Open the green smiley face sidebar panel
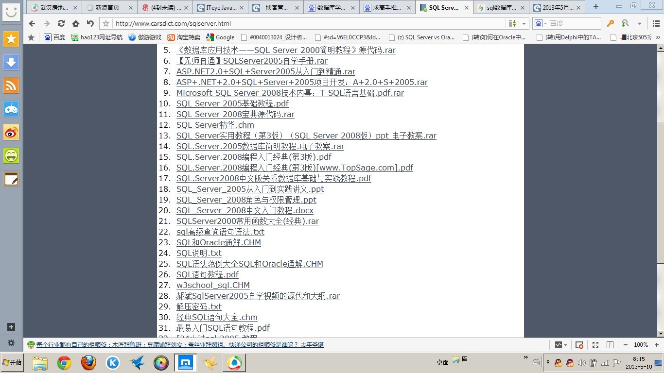Screen dimensions: 664x373 tap(11, 155)
